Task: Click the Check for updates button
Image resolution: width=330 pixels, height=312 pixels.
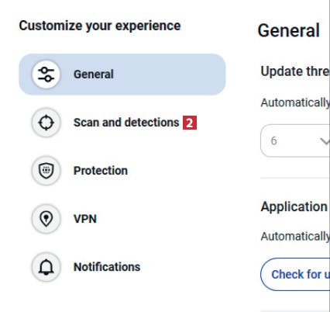Action: [x=295, y=274]
